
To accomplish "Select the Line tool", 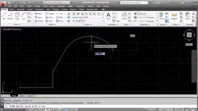I will click(4, 16).
